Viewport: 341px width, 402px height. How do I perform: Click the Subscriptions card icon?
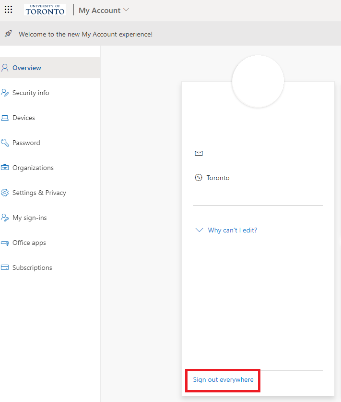5,268
